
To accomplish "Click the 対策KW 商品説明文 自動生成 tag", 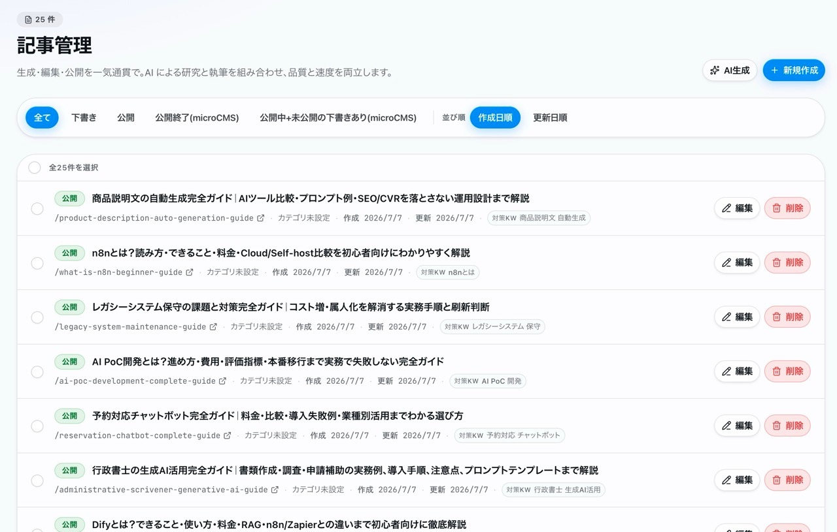I will [539, 218].
